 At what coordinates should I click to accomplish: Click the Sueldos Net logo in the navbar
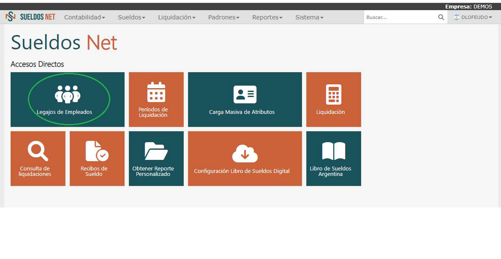[x=31, y=16]
